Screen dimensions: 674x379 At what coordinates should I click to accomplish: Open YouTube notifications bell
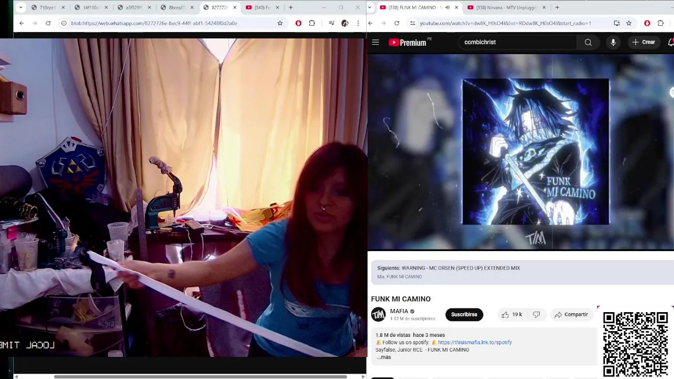pos(670,42)
